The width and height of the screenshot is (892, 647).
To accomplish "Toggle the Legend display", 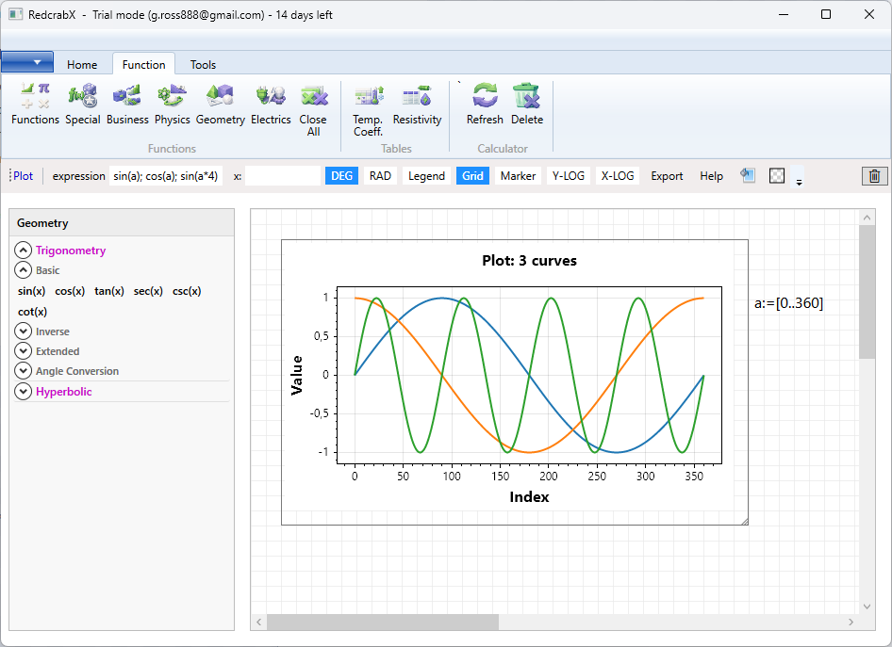I will tap(426, 175).
